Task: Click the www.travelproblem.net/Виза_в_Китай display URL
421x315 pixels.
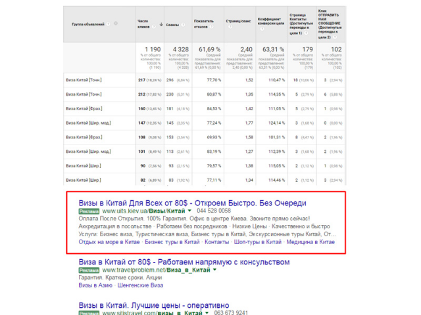Action: pos(157,270)
